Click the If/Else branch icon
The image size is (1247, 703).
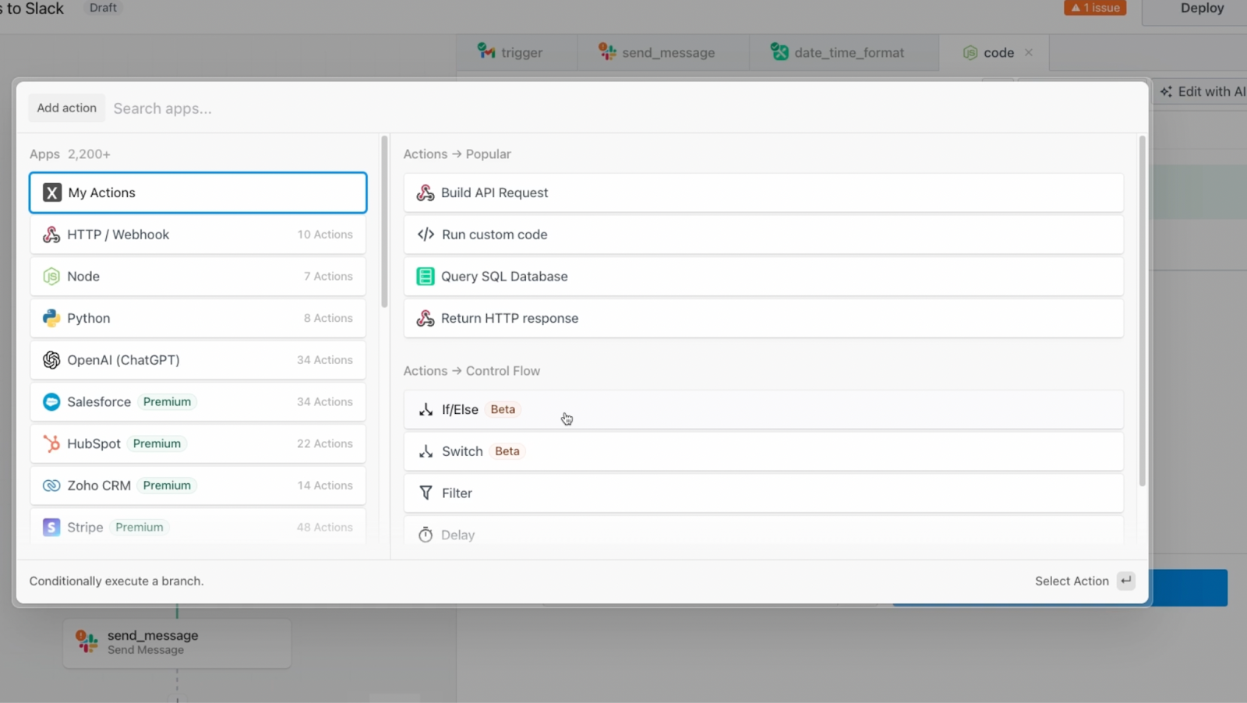tap(426, 410)
